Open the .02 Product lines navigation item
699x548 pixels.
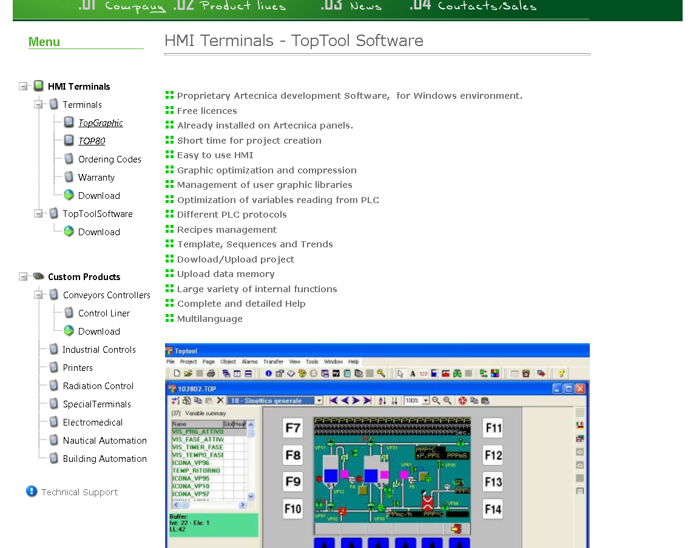[229, 6]
